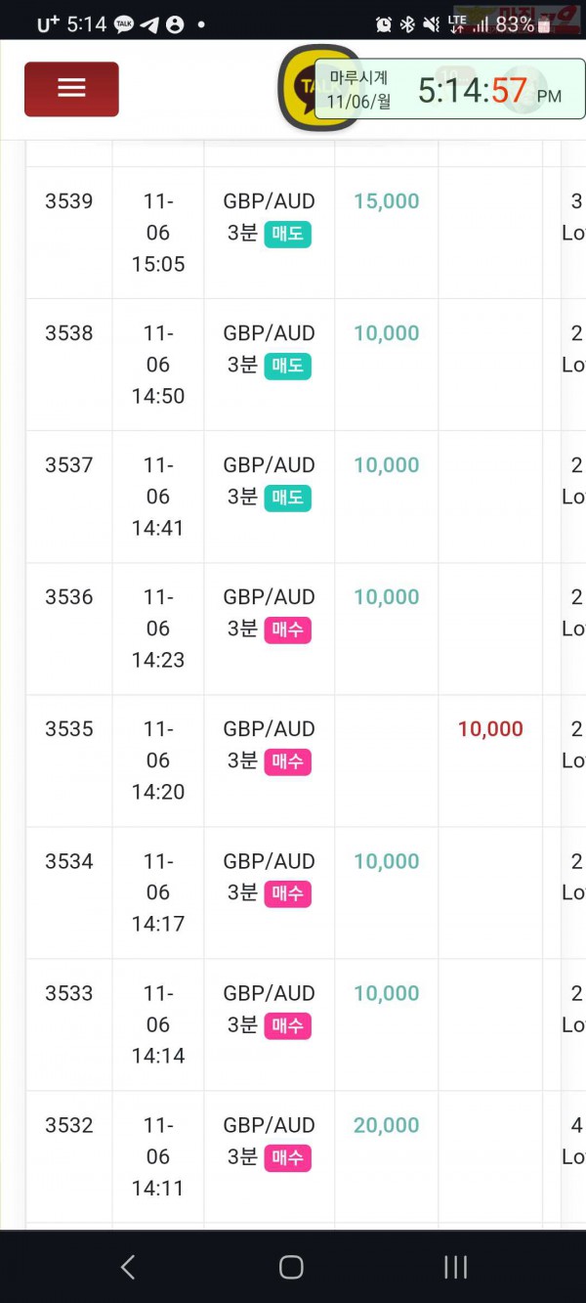Tap the alarm icon in status bar
Screen dimensions: 586x1303
coord(384,24)
